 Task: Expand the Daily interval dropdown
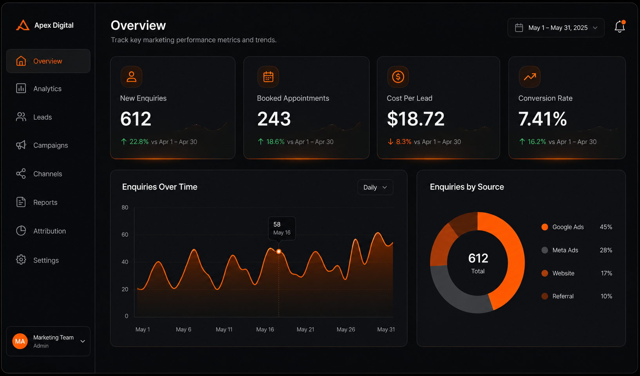(375, 187)
